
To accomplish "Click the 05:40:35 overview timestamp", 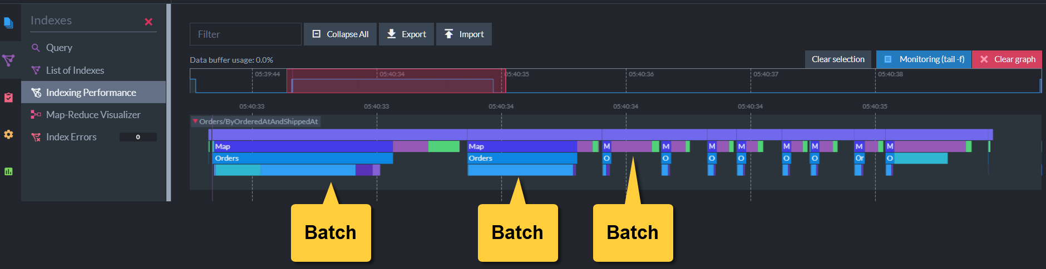I will (x=517, y=74).
